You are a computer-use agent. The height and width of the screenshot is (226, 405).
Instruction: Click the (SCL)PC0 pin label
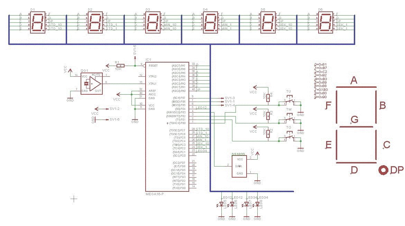(179, 156)
